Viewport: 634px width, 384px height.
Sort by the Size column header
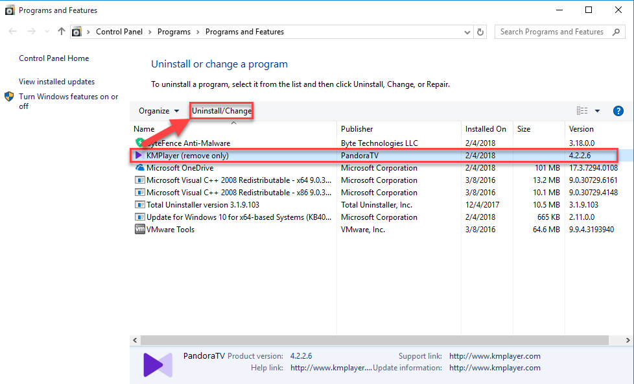click(x=524, y=129)
